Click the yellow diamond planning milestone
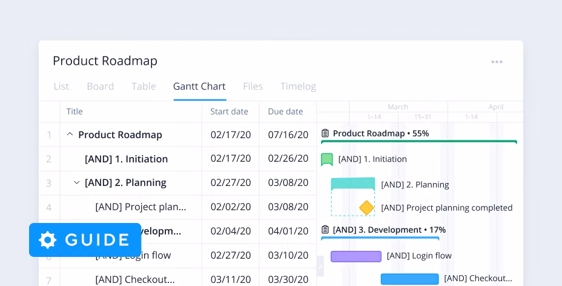Image resolution: width=562 pixels, height=286 pixels. [366, 208]
